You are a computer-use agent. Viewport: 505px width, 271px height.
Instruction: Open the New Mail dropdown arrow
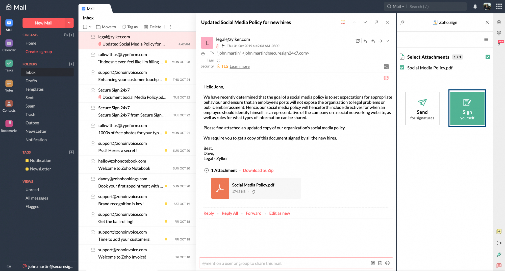coord(69,23)
